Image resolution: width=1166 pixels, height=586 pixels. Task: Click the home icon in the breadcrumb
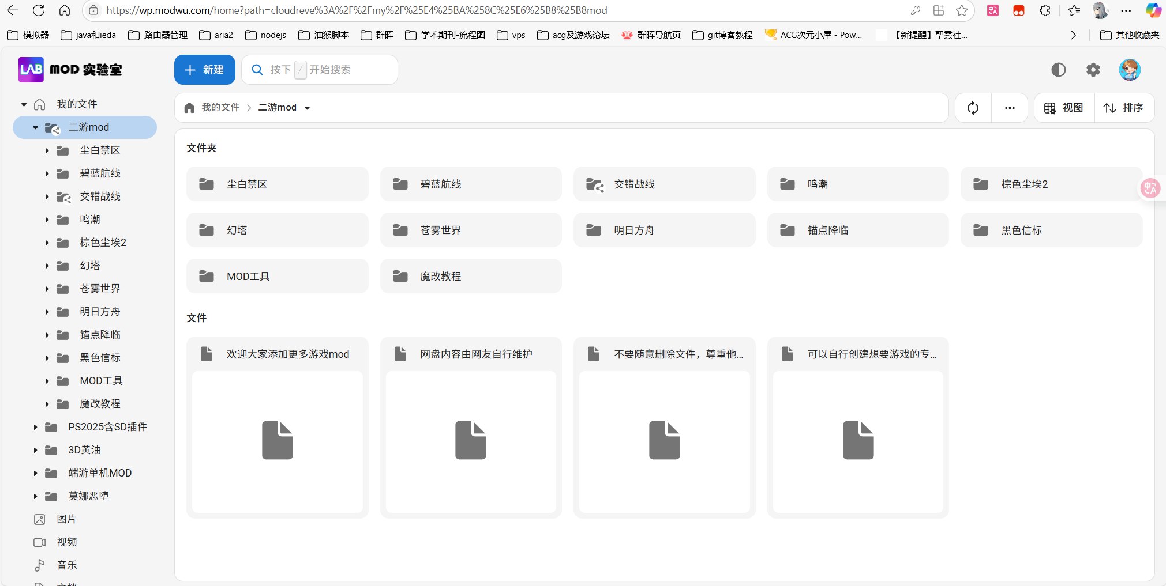tap(189, 107)
